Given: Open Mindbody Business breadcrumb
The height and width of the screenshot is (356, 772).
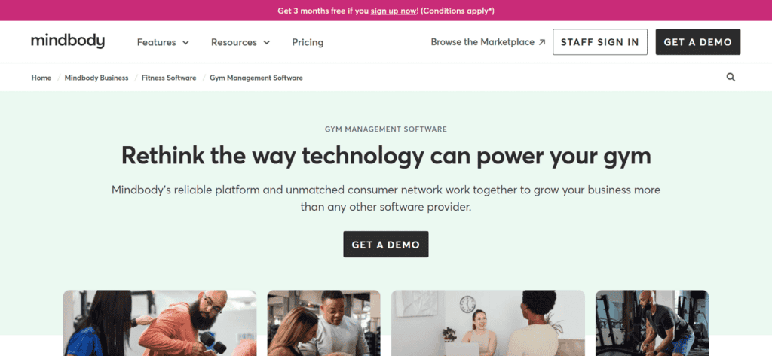Looking at the screenshot, I should (x=96, y=78).
